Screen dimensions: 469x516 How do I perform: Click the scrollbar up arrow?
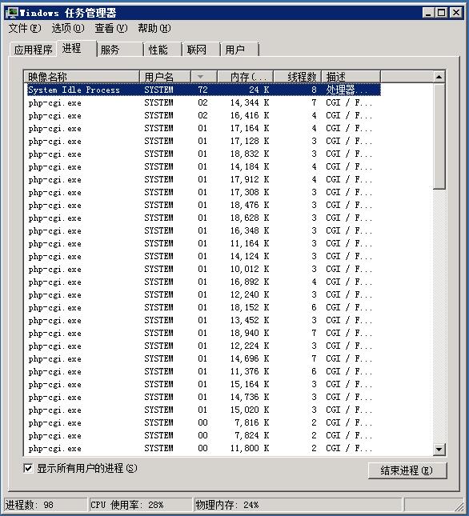click(x=439, y=77)
